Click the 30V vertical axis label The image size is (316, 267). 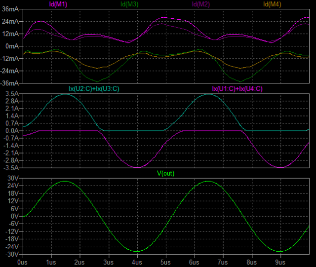click(x=12, y=178)
